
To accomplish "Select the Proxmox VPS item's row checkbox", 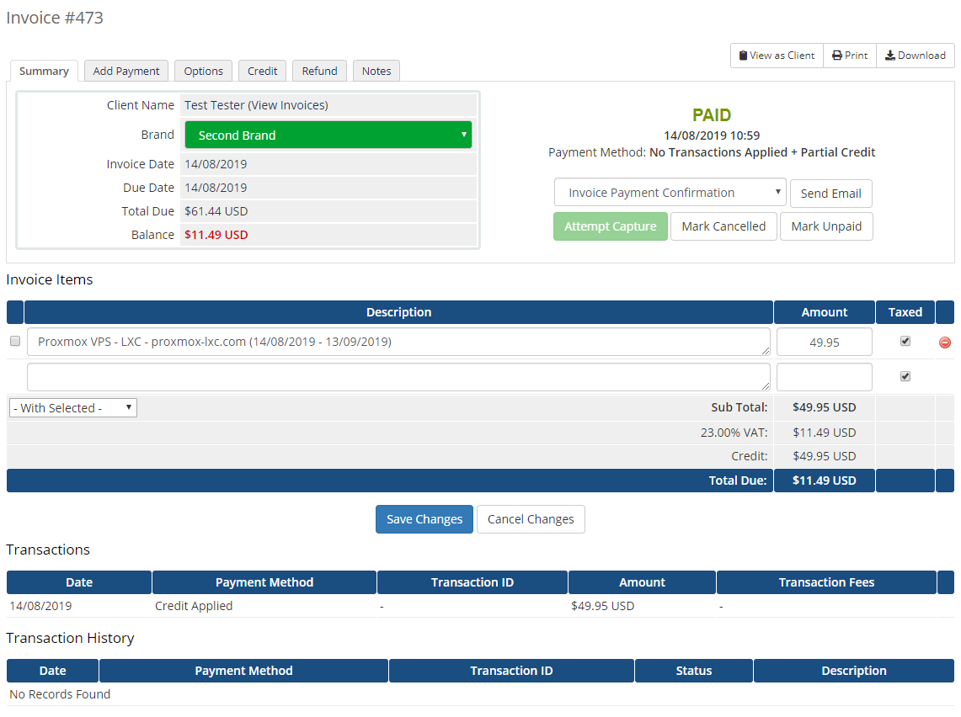I will click(x=14, y=342).
